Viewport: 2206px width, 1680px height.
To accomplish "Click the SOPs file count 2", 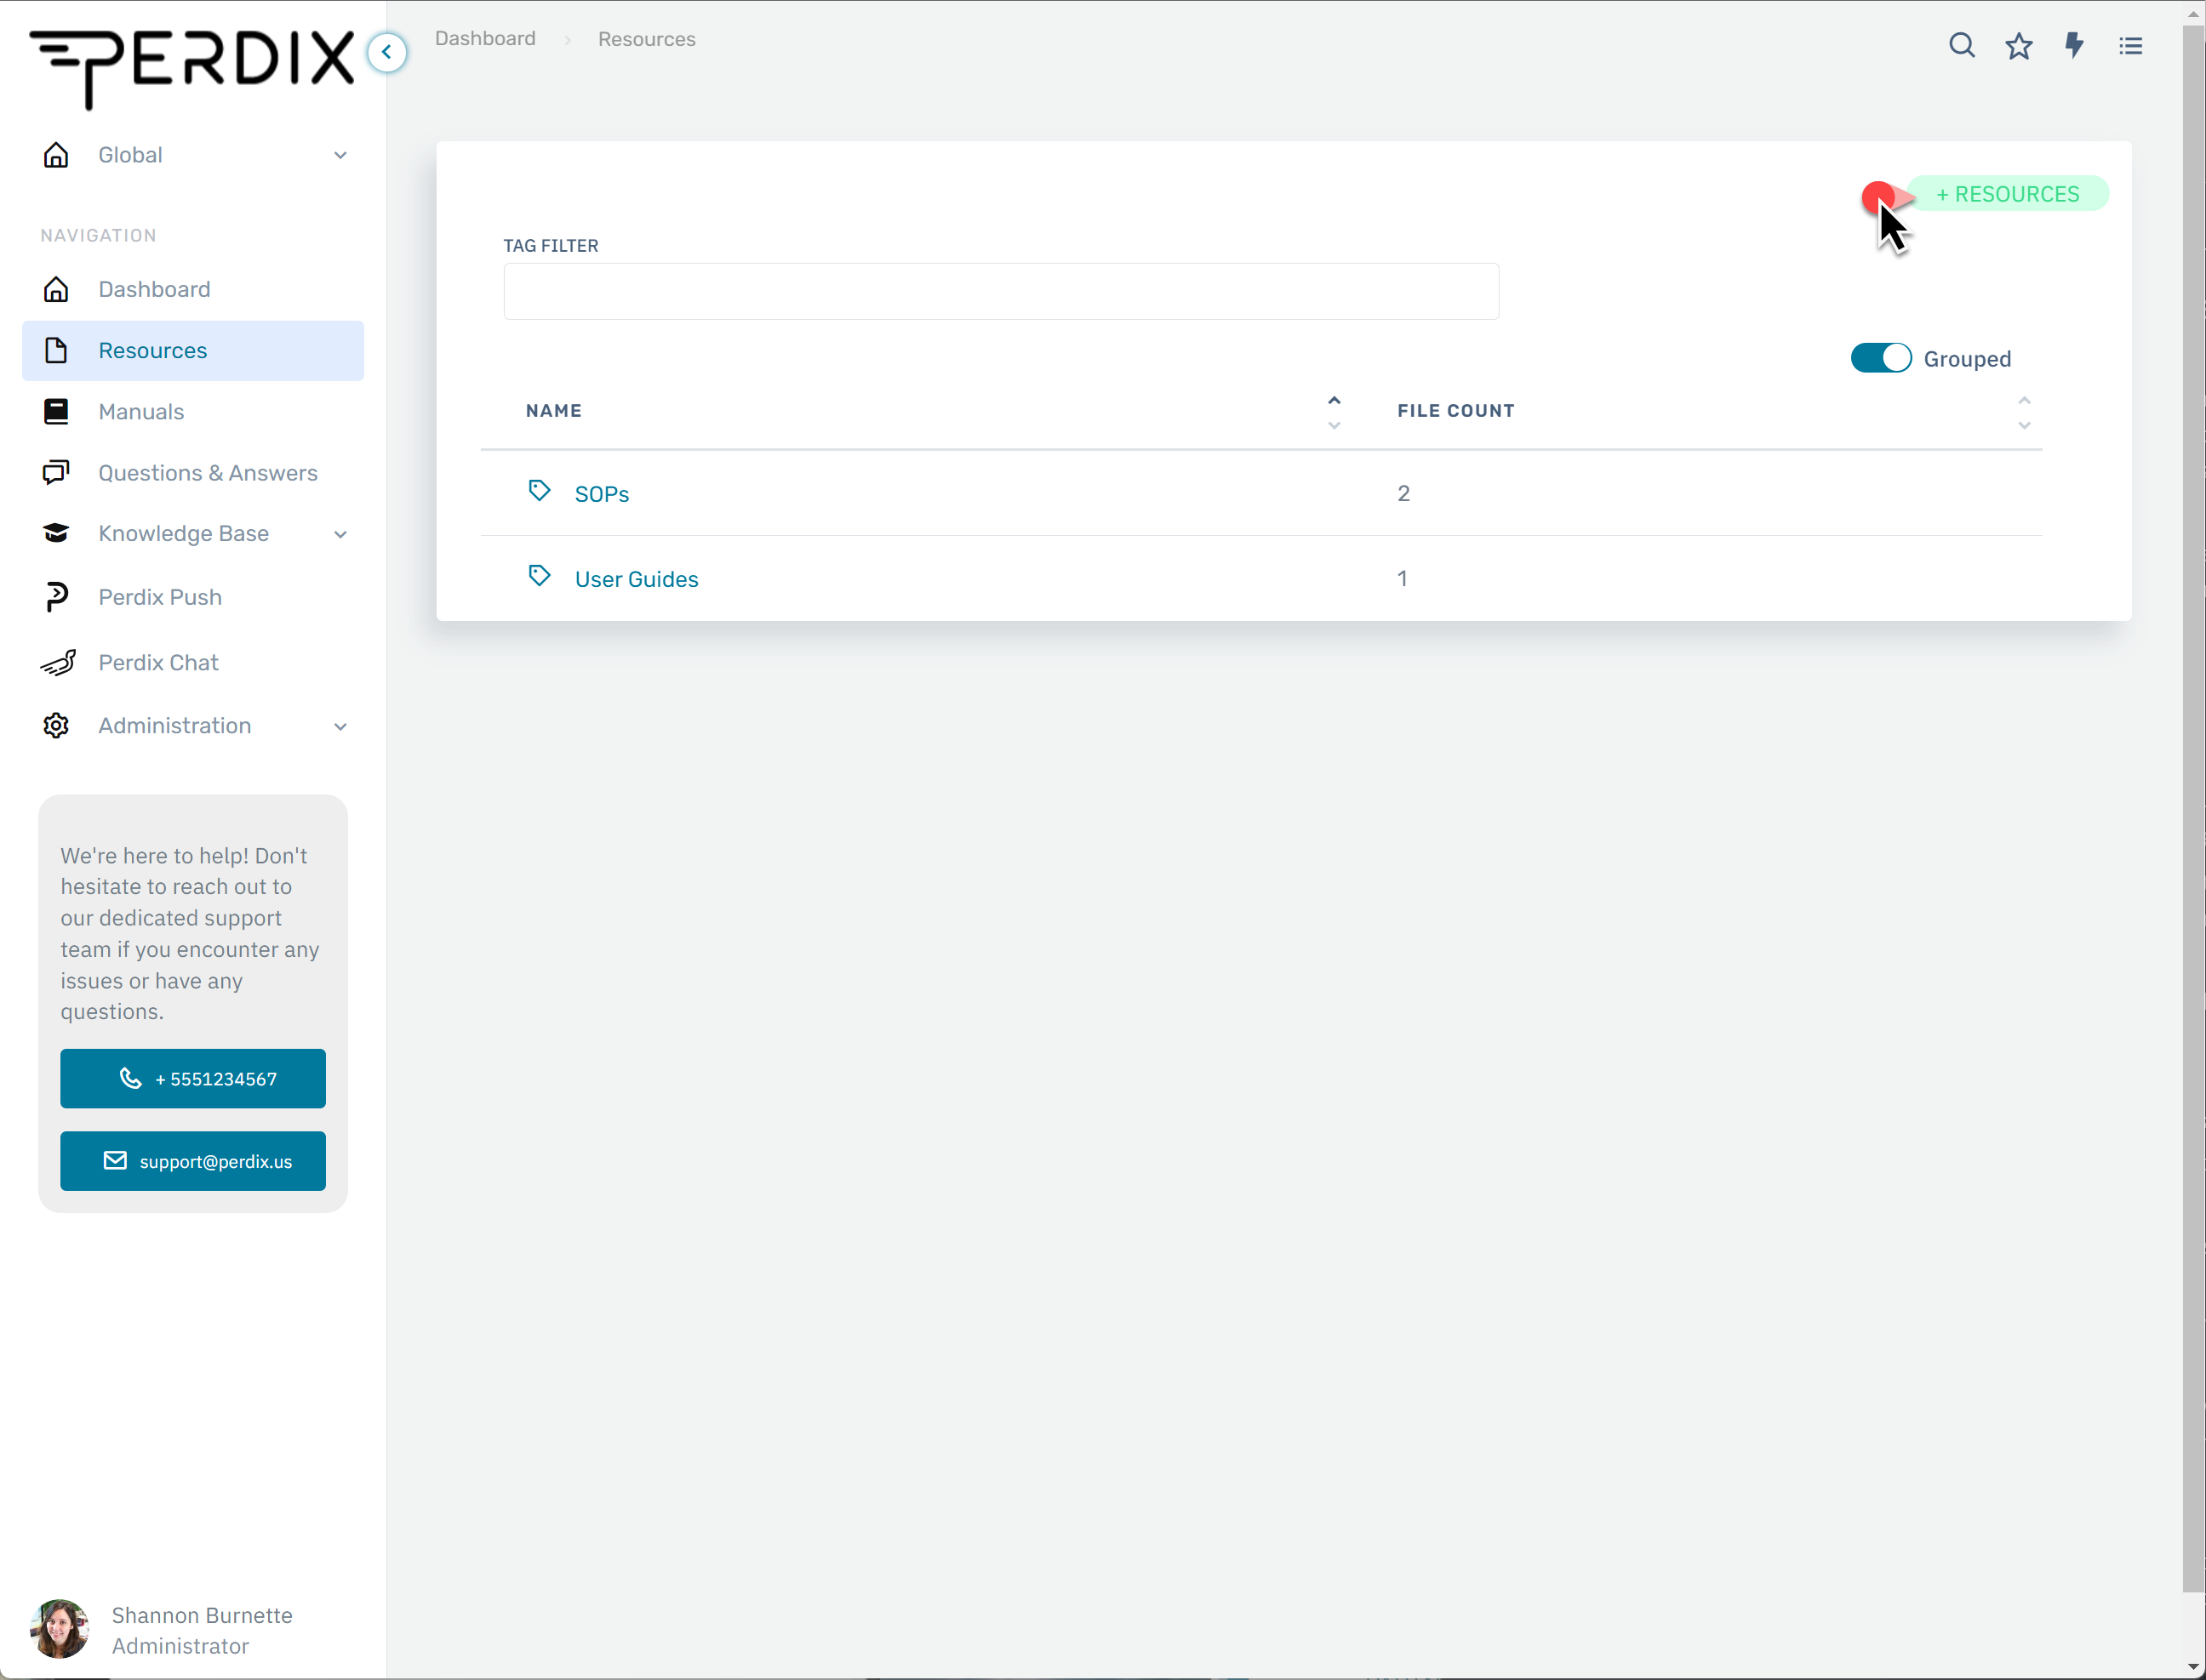I will tap(1403, 493).
